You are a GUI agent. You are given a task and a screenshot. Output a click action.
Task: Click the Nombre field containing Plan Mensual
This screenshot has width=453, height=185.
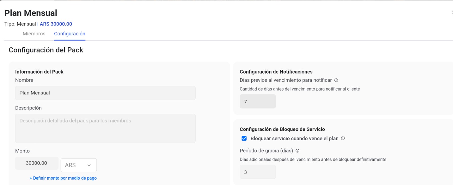pos(105,93)
